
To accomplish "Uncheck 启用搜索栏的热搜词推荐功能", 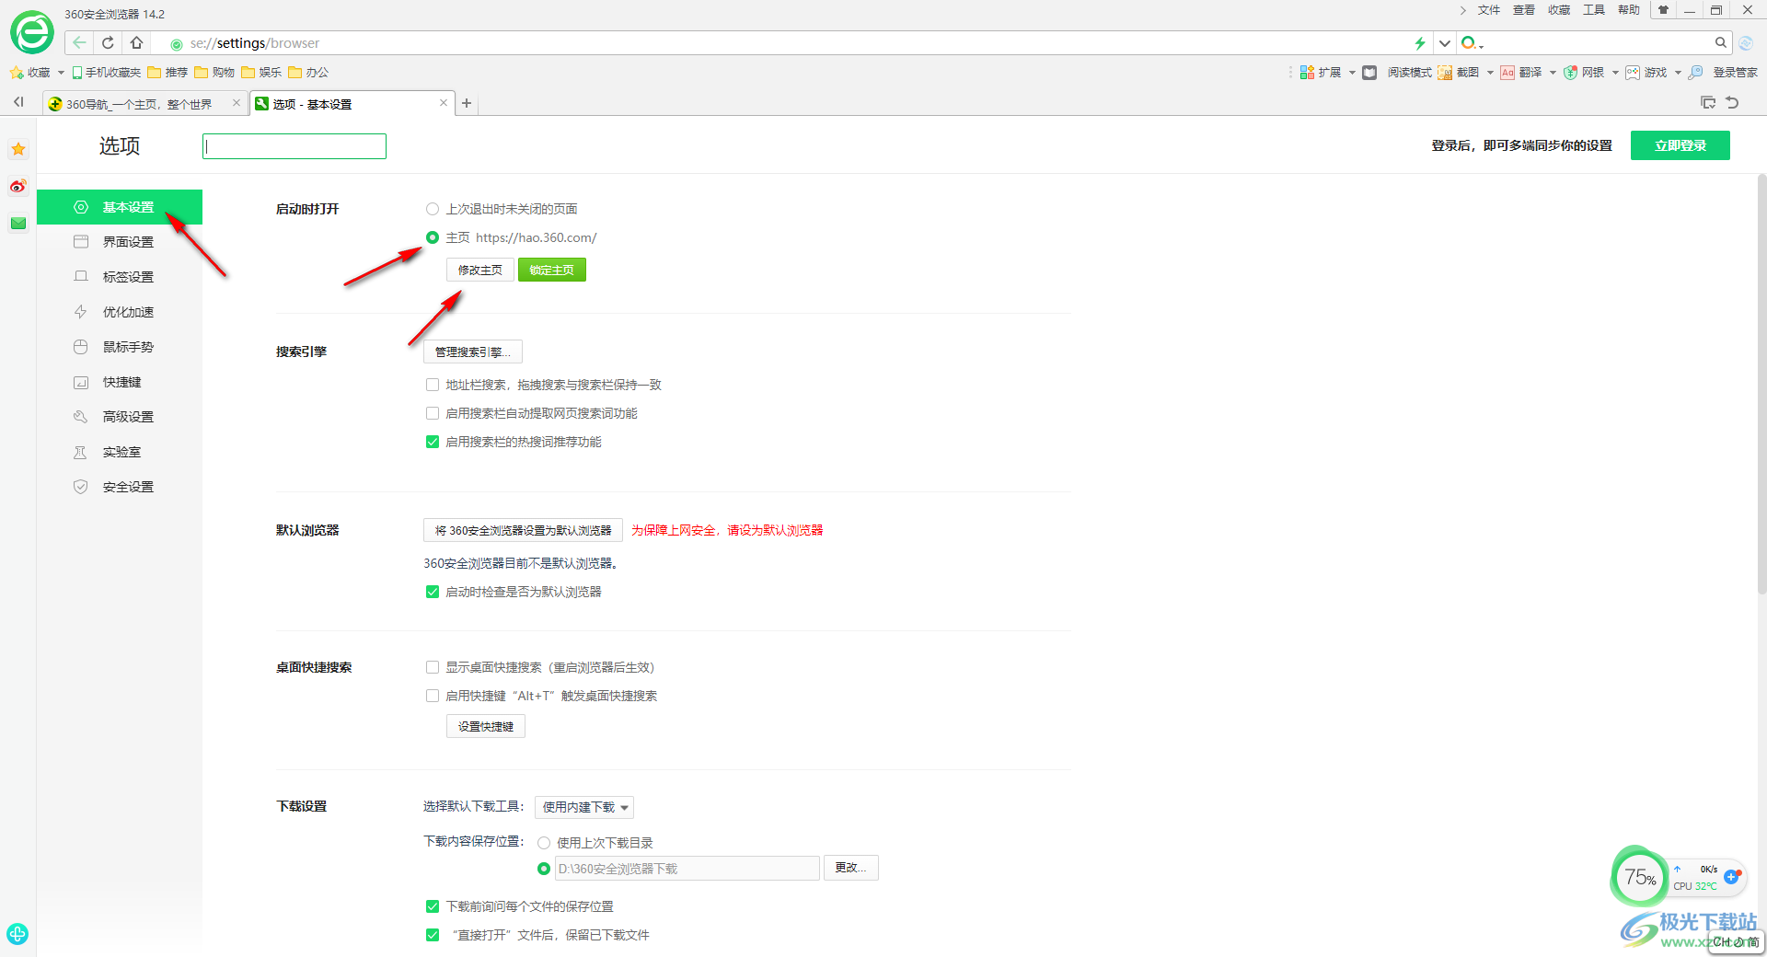I will [x=433, y=442].
